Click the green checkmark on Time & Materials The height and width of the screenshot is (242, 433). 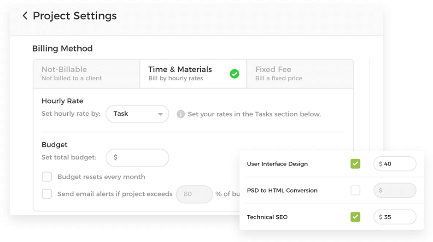tap(234, 74)
